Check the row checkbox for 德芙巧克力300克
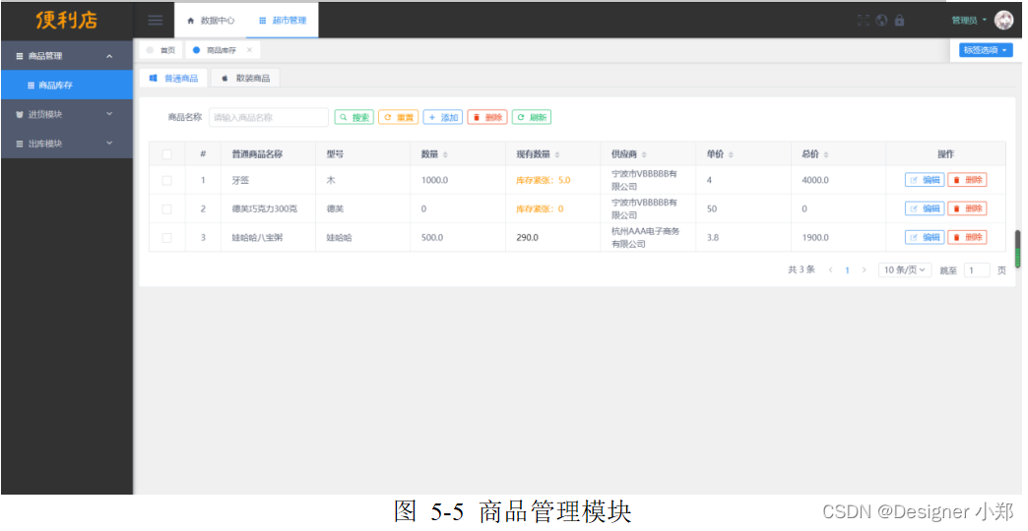1028x531 pixels. (166, 208)
